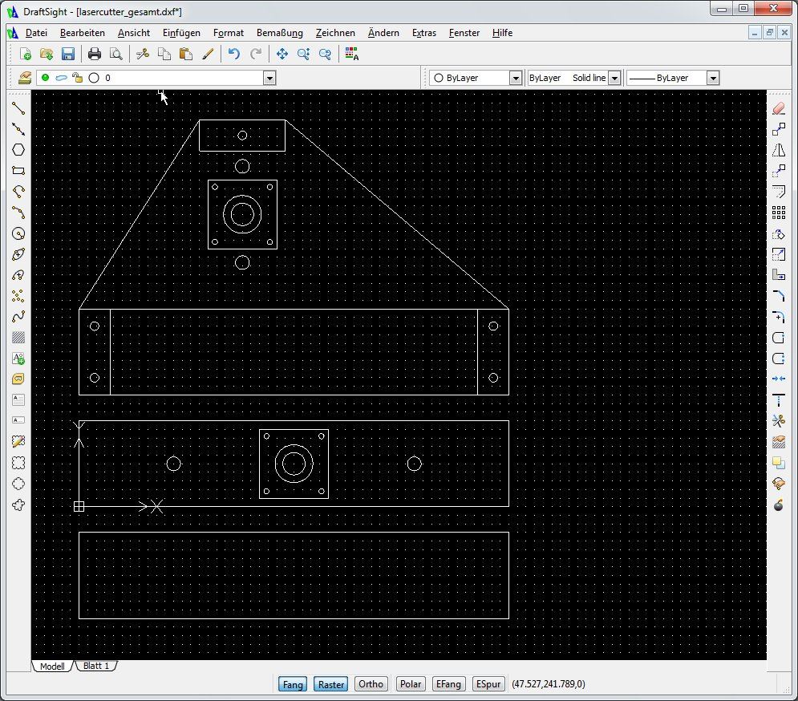
Task: Open the ByLayer line color dropdown
Action: (x=516, y=78)
